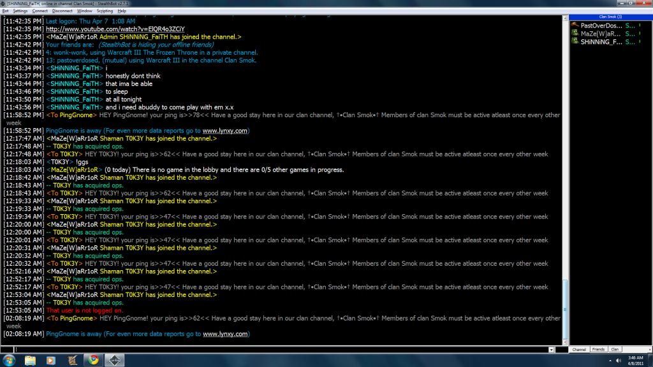Click into the chat message input field
This screenshot has width=653, height=367.
[x=274, y=350]
